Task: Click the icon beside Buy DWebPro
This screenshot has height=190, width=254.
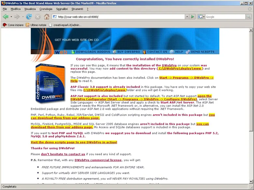Action: (x=115, y=52)
